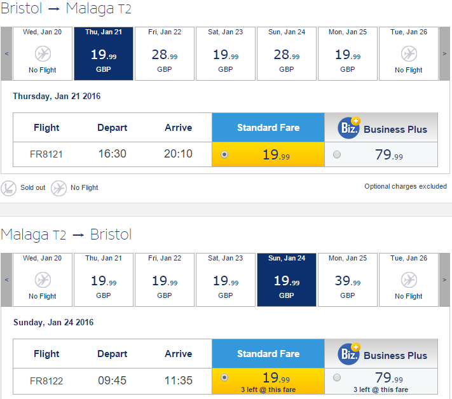Viewport: 452px width, 399px height.
Task: Show earlier outbound dates with left arrow
Action: click(6, 53)
